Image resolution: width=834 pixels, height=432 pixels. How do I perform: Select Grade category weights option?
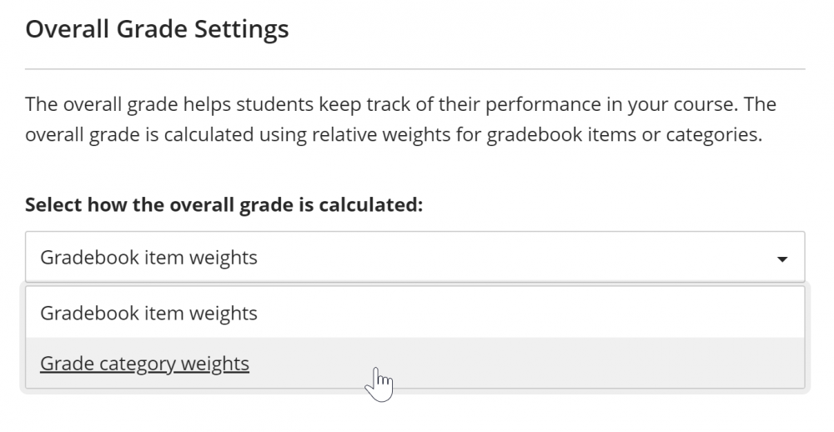[x=144, y=364]
